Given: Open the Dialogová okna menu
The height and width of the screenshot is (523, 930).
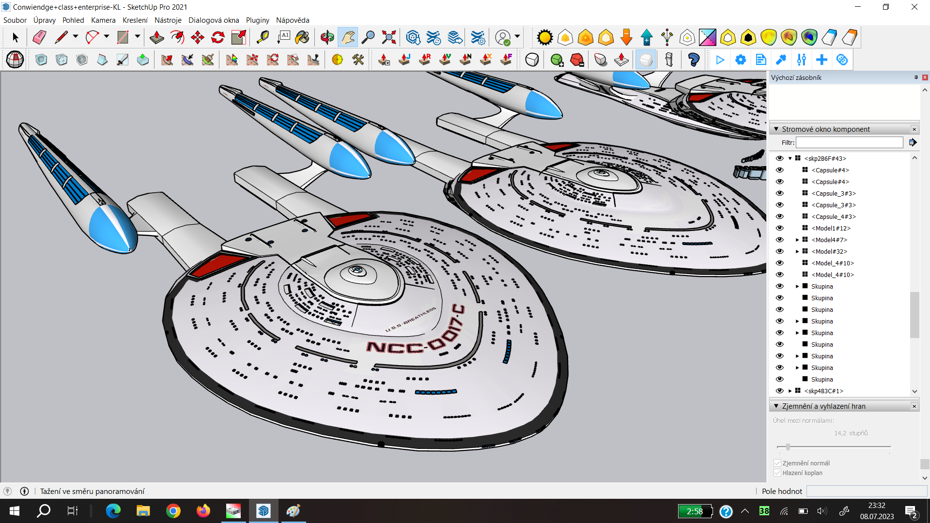Looking at the screenshot, I should 214,20.
